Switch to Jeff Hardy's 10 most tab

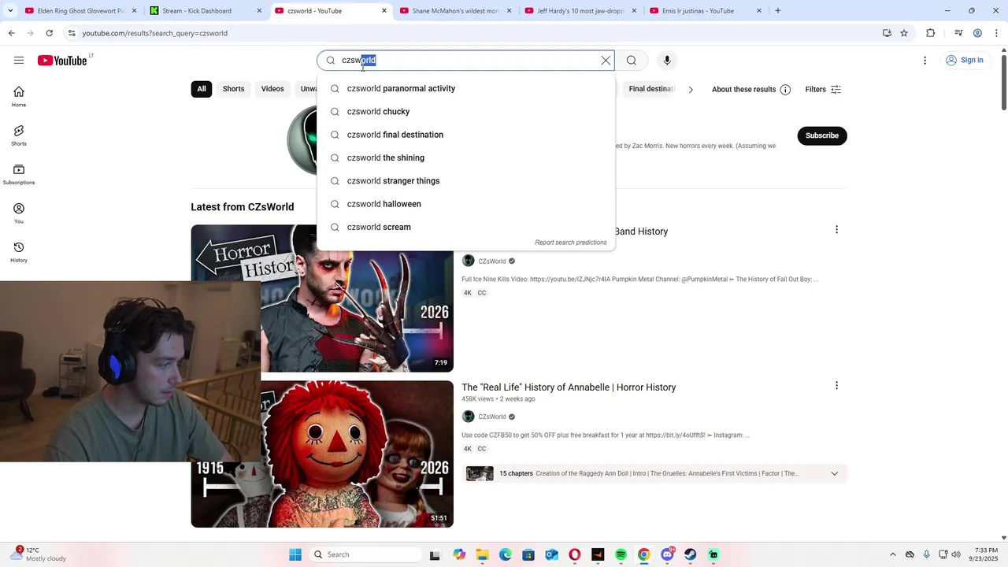pyautogui.click(x=580, y=11)
